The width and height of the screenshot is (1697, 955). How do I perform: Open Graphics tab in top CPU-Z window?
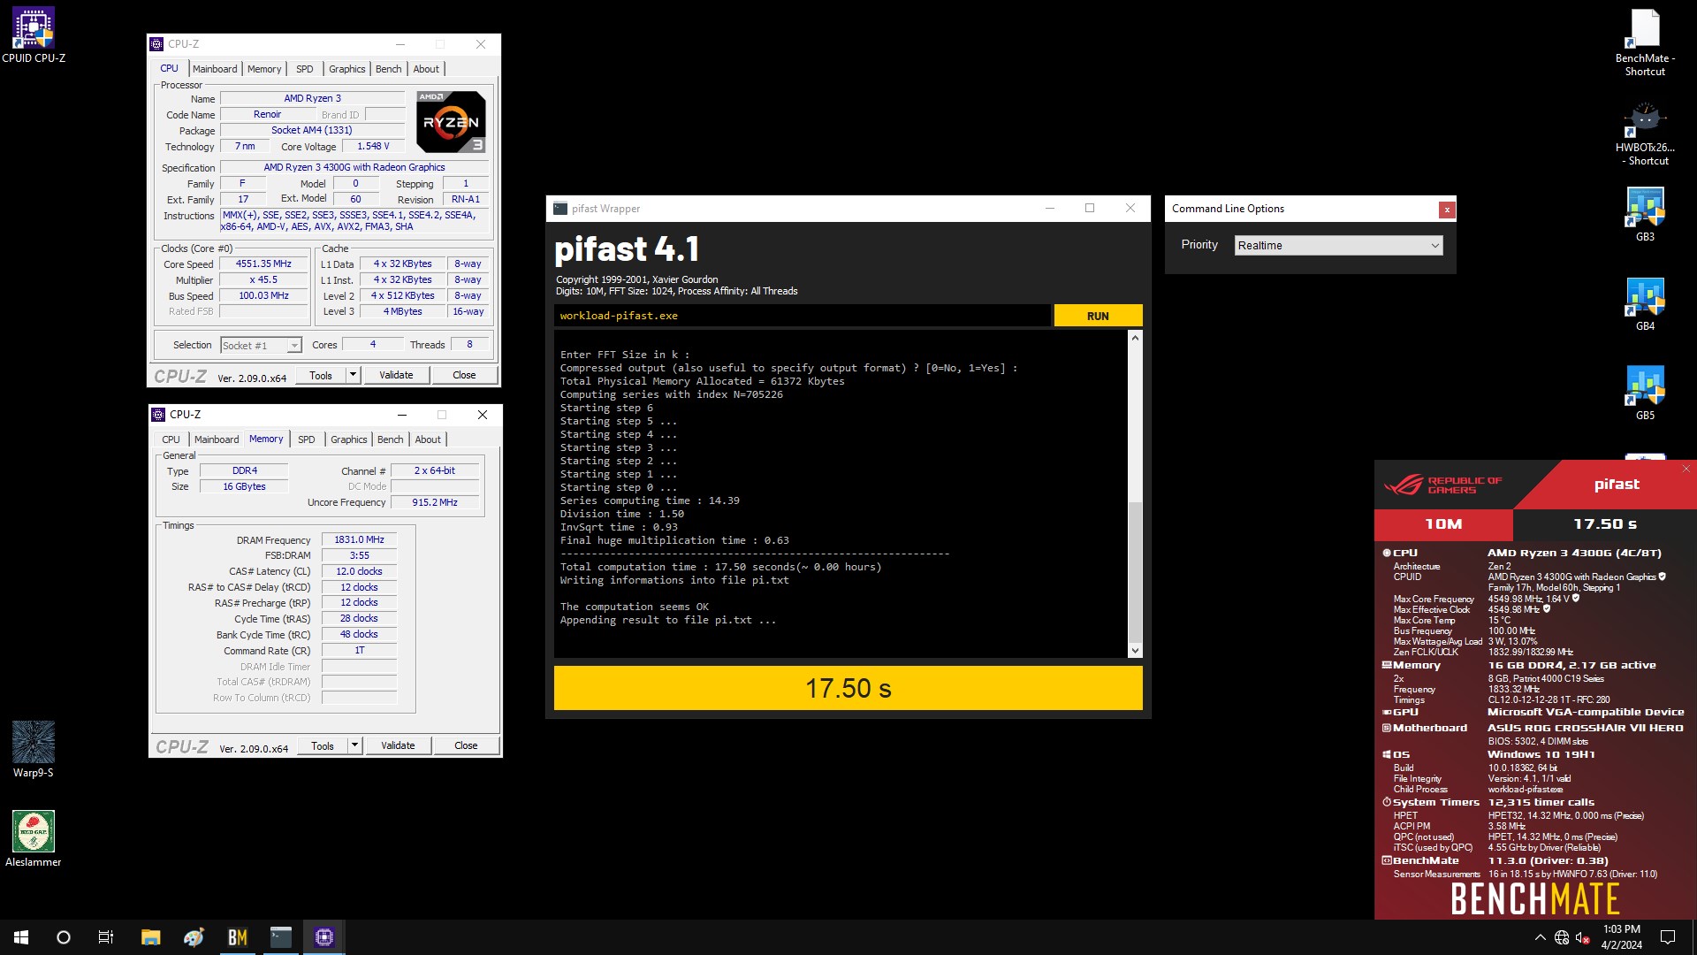pos(347,69)
